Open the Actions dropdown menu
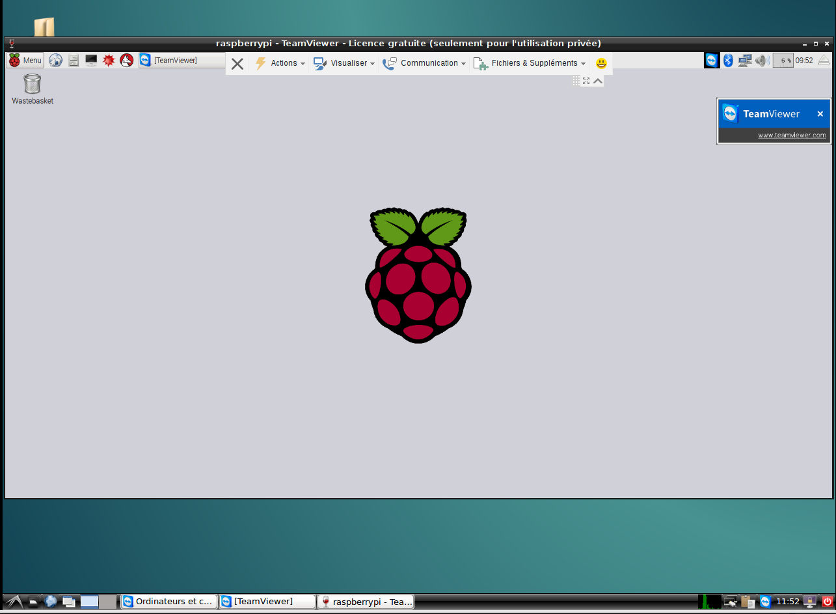This screenshot has height=614, width=836. pyautogui.click(x=280, y=63)
